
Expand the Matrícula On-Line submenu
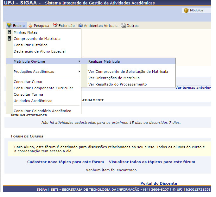[x=31, y=61]
